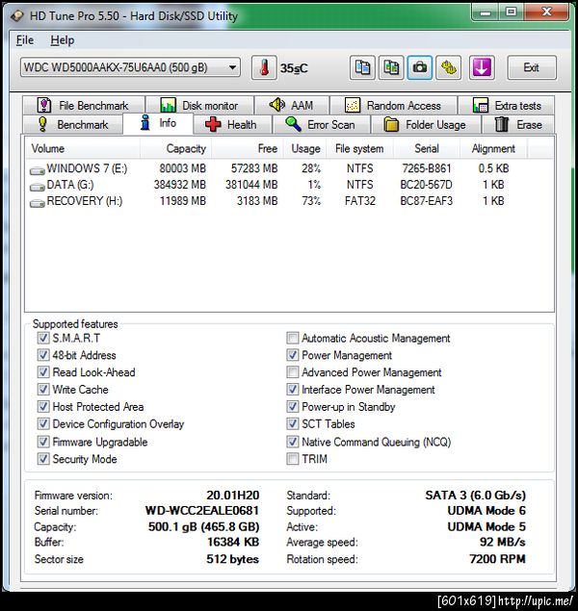Select the DATA (G:) volume row
Viewport: 578px width, 611px height.
point(289,185)
